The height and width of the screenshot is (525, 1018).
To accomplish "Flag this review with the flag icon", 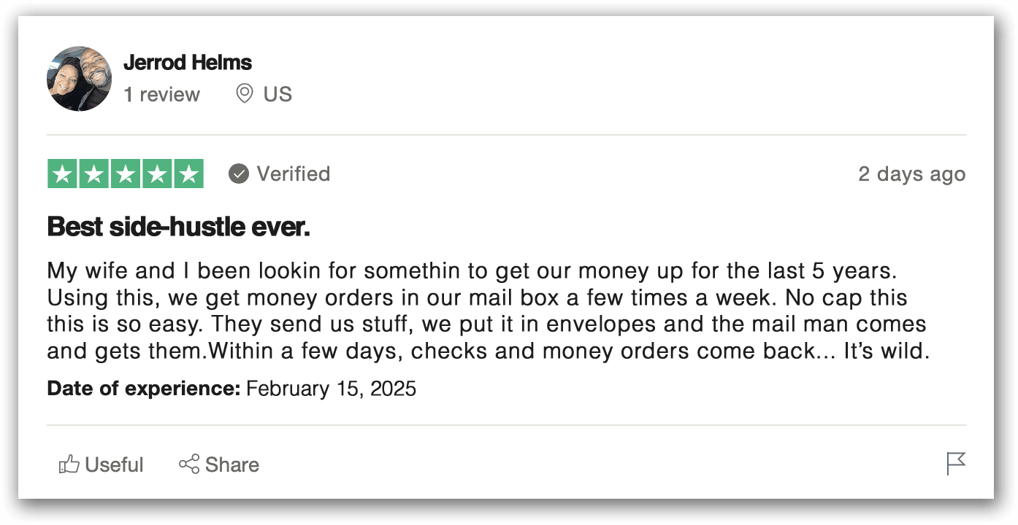I will [956, 464].
